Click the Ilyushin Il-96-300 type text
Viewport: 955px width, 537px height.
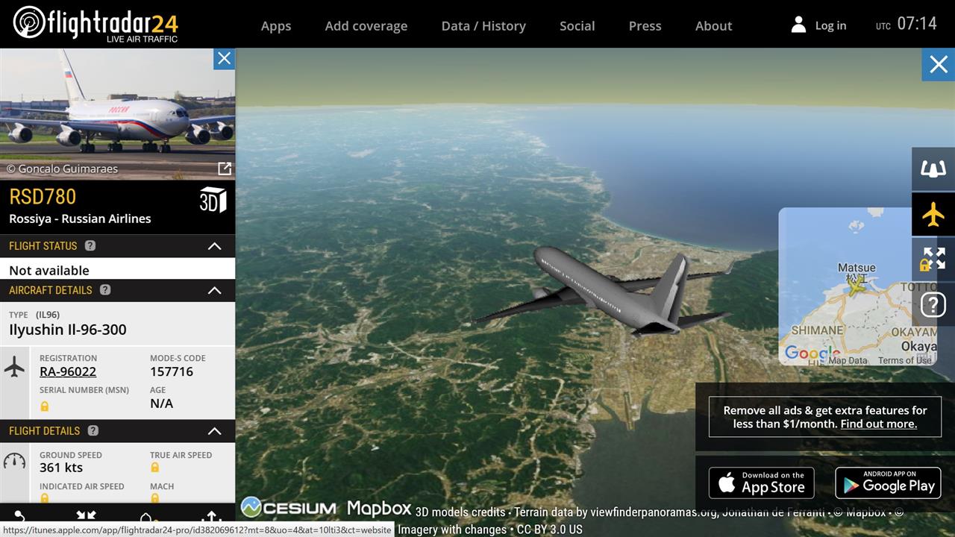pos(68,330)
